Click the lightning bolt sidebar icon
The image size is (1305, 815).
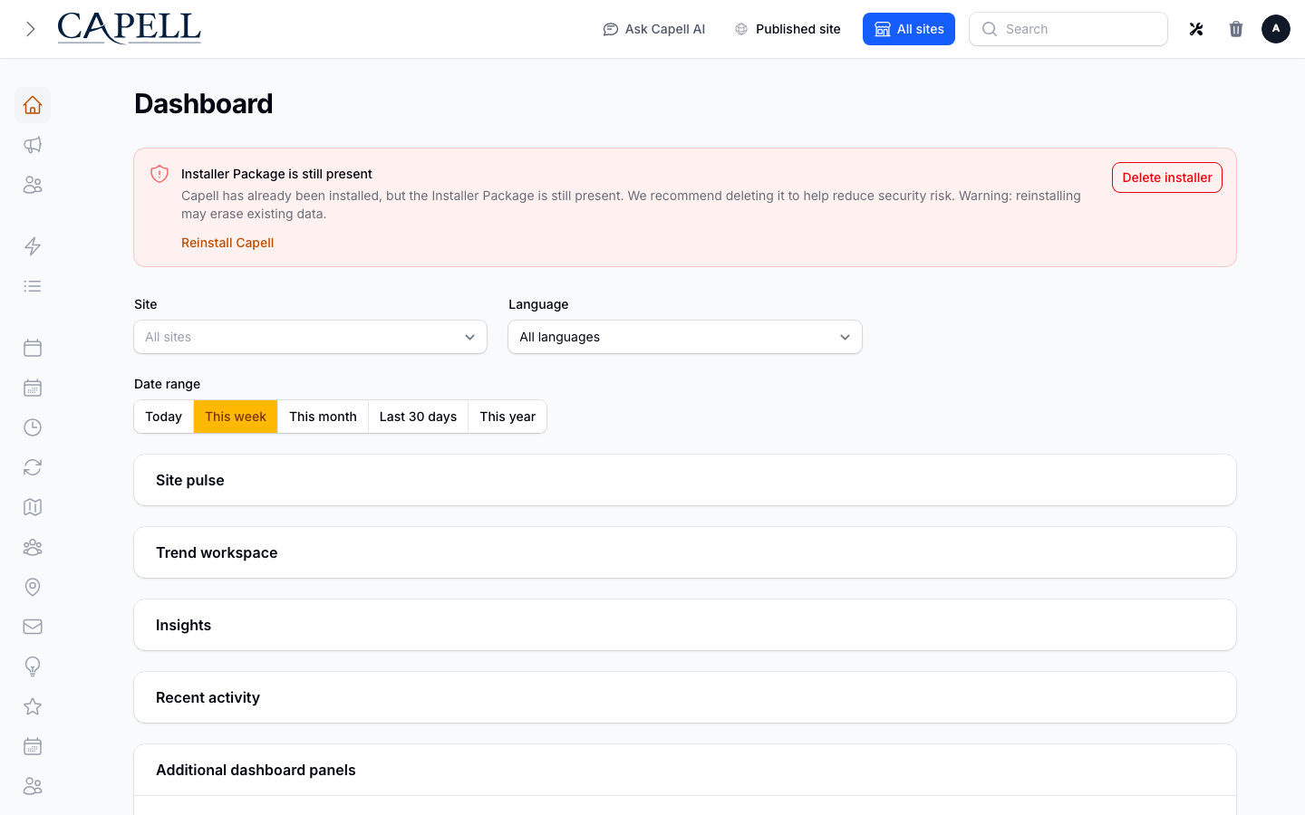click(x=33, y=246)
